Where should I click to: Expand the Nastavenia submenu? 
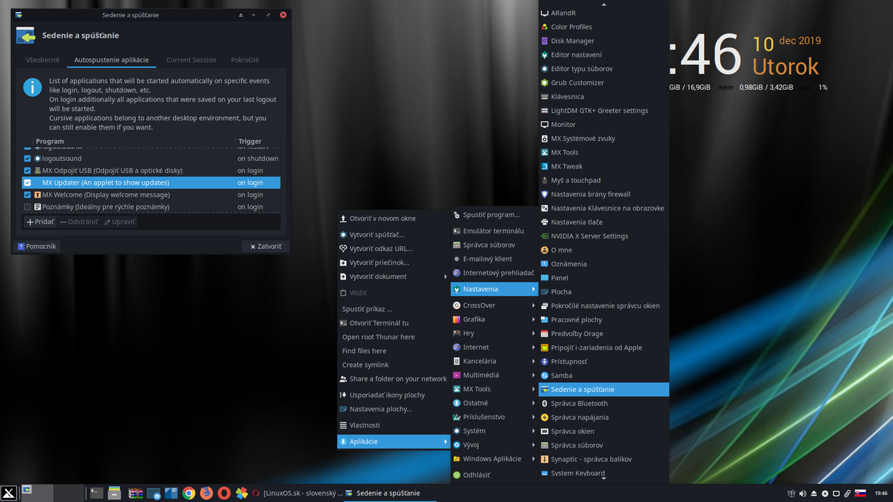tap(495, 289)
